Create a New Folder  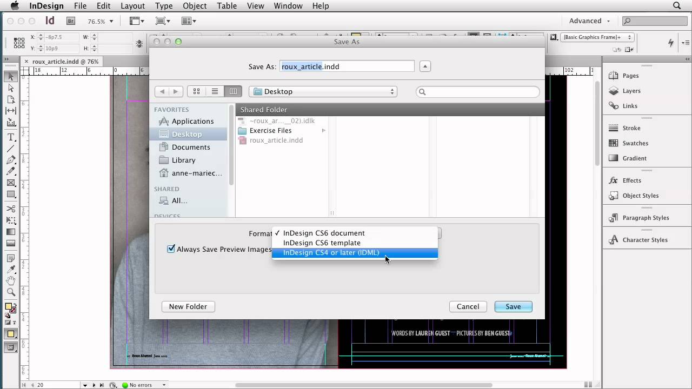188,306
